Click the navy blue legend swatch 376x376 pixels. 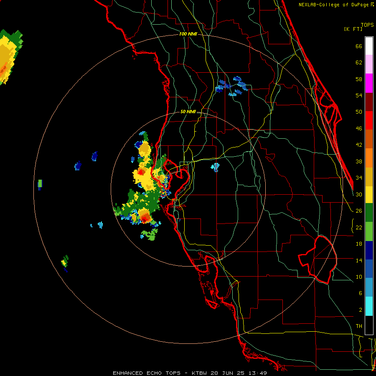coord(369,250)
